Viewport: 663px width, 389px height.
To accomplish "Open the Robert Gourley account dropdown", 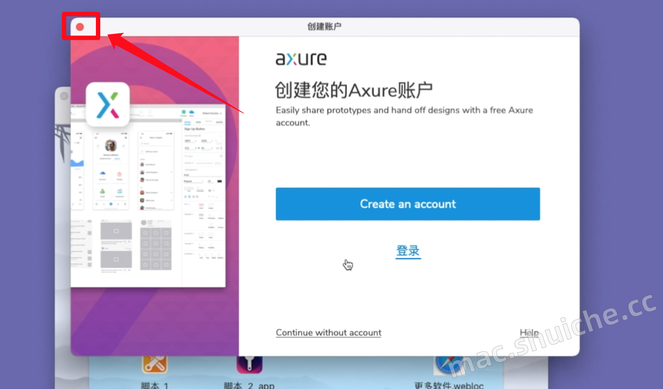I will coord(212,113).
